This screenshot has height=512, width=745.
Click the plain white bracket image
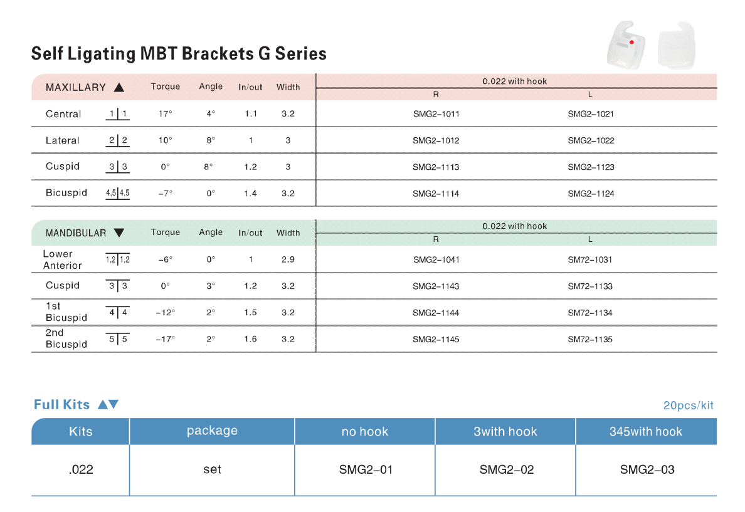(677, 46)
